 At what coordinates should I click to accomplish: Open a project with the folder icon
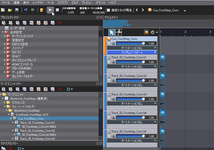tap(10, 10)
